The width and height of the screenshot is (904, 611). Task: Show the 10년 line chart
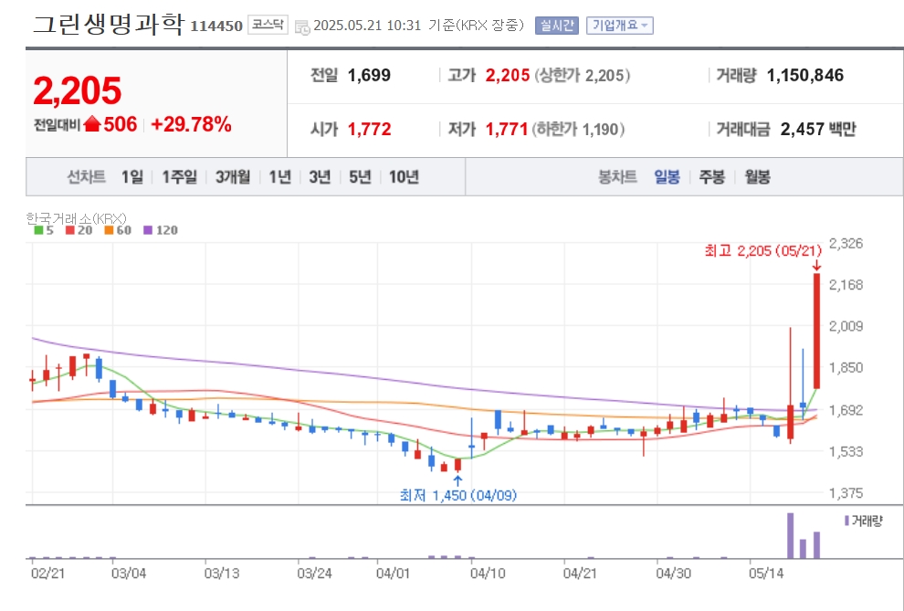[404, 177]
